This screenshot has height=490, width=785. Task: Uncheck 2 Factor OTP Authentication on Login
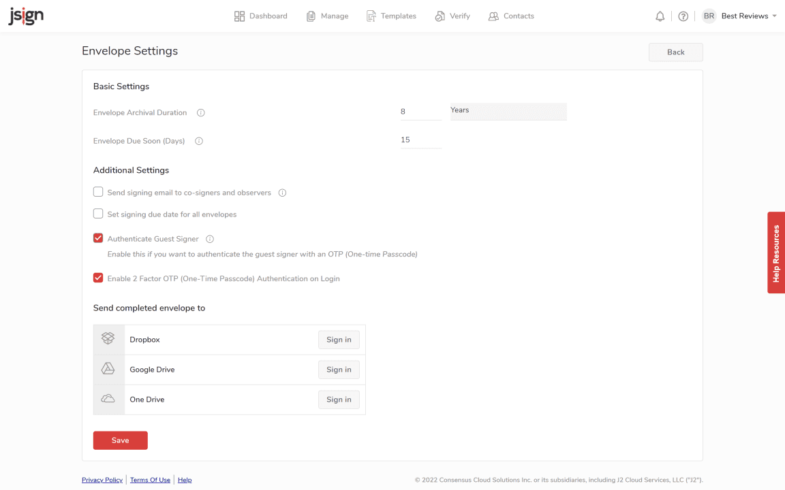click(x=98, y=278)
